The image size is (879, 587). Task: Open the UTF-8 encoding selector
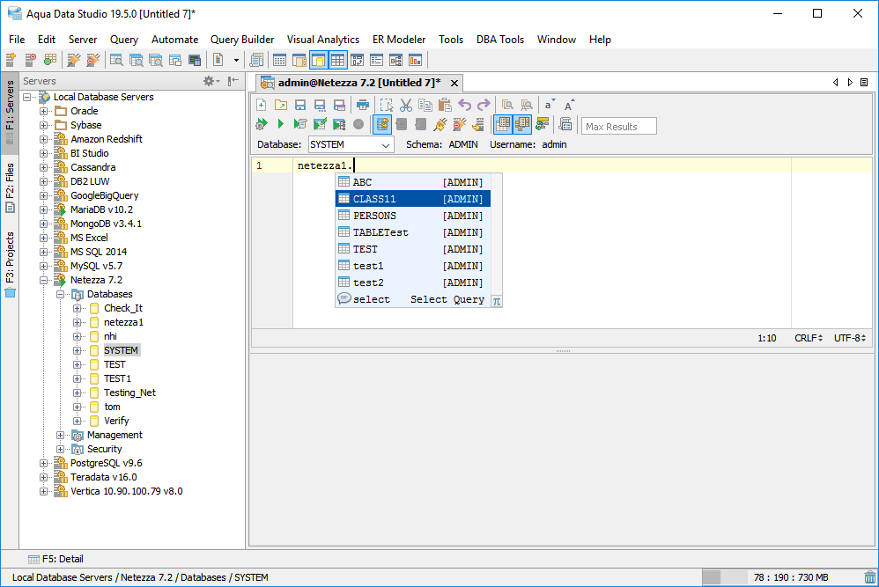click(850, 338)
